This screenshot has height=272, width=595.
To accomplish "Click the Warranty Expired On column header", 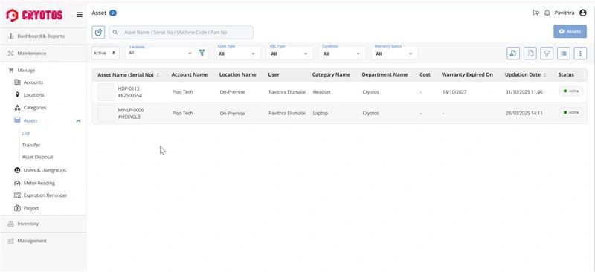I will coord(467,75).
